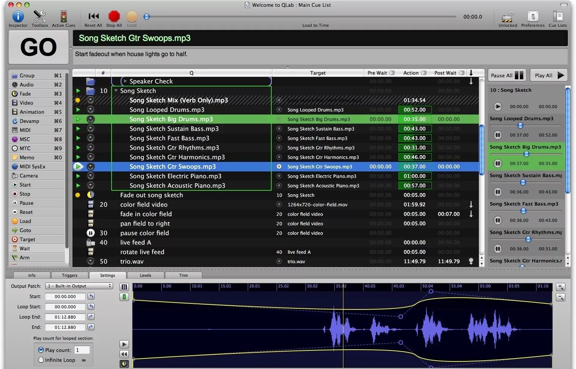Pause active cue Song Sketch Fast Bass.mp3
576x369 pixels.
[498, 220]
